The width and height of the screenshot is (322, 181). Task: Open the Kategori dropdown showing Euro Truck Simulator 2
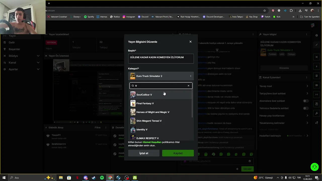[161, 76]
